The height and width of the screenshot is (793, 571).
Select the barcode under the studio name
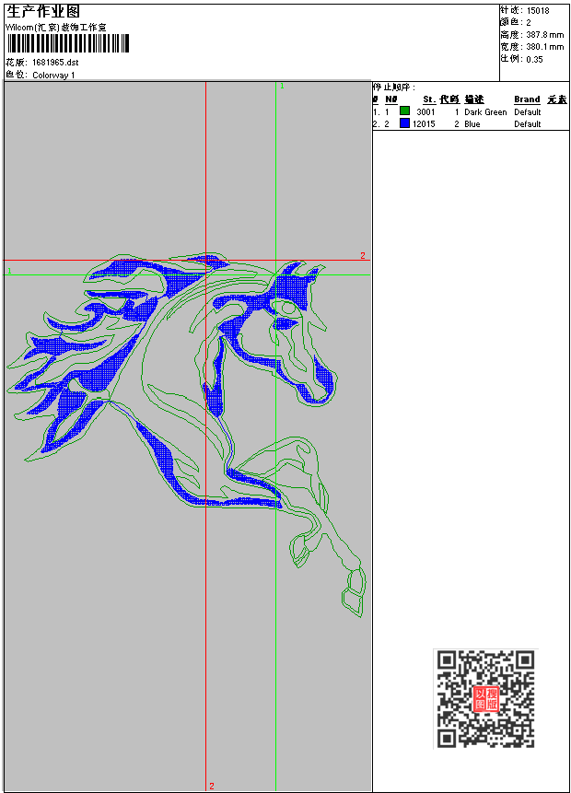pyautogui.click(x=68, y=43)
